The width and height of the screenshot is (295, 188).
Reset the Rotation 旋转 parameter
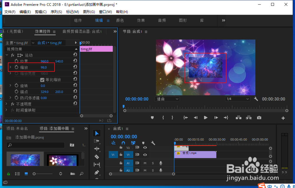tap(75, 85)
